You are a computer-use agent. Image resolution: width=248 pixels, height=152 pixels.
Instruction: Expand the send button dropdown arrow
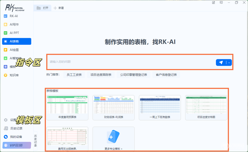[229, 63]
